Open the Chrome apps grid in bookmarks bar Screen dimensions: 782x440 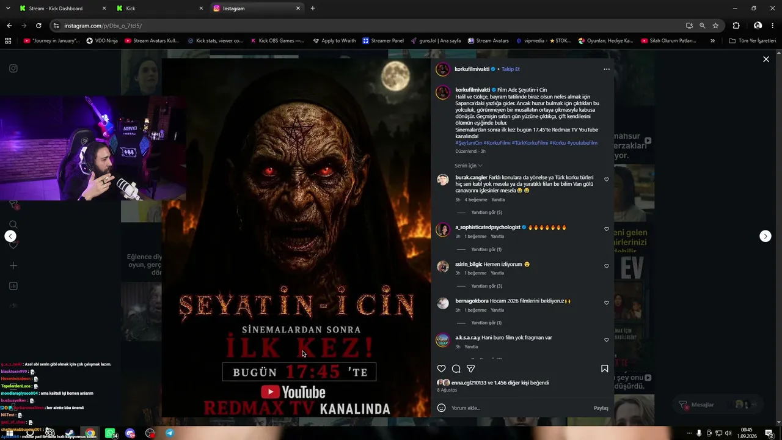(8, 41)
